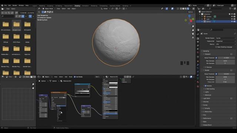Expand the Film panel

[x=204, y=115]
